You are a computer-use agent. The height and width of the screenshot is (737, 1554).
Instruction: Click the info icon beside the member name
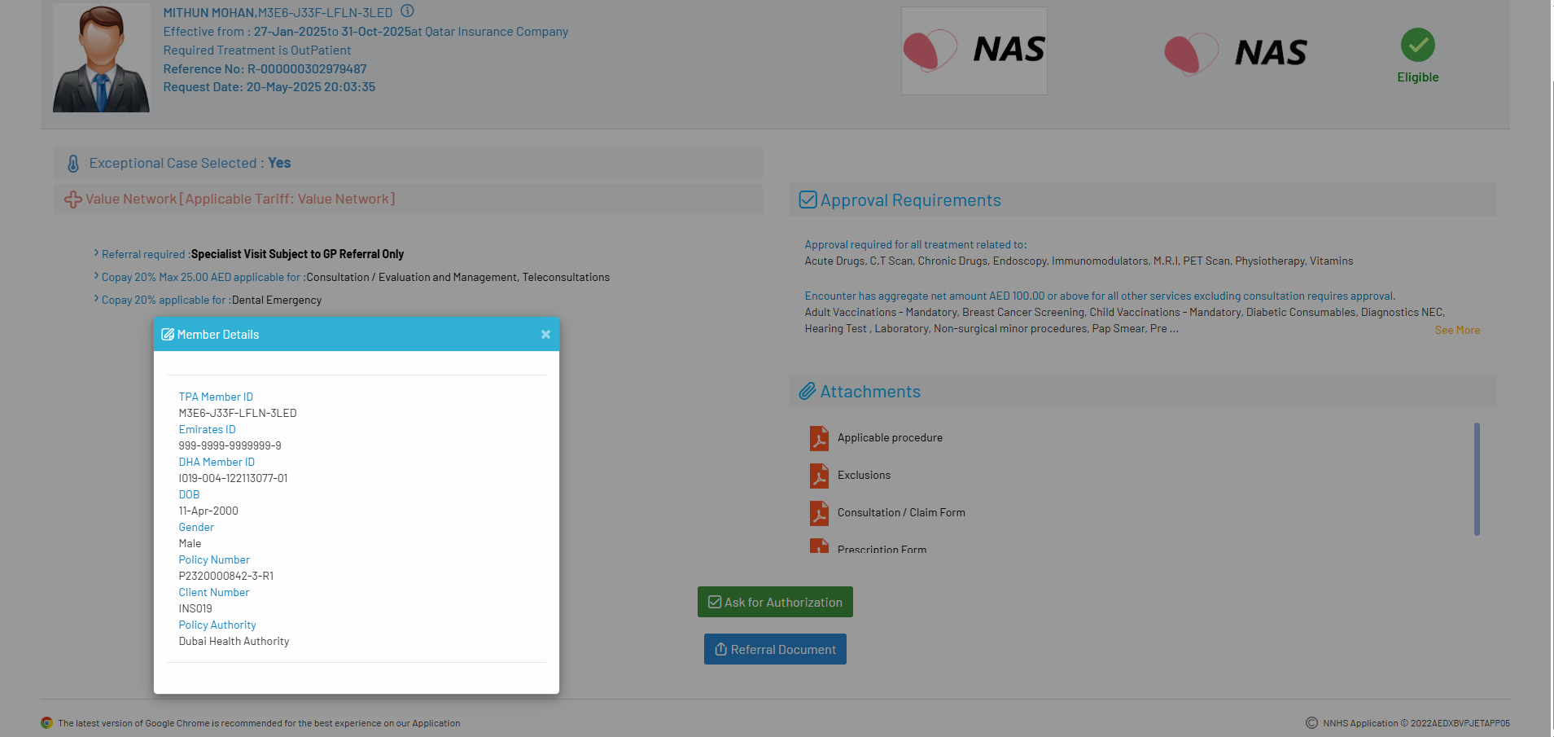click(407, 11)
